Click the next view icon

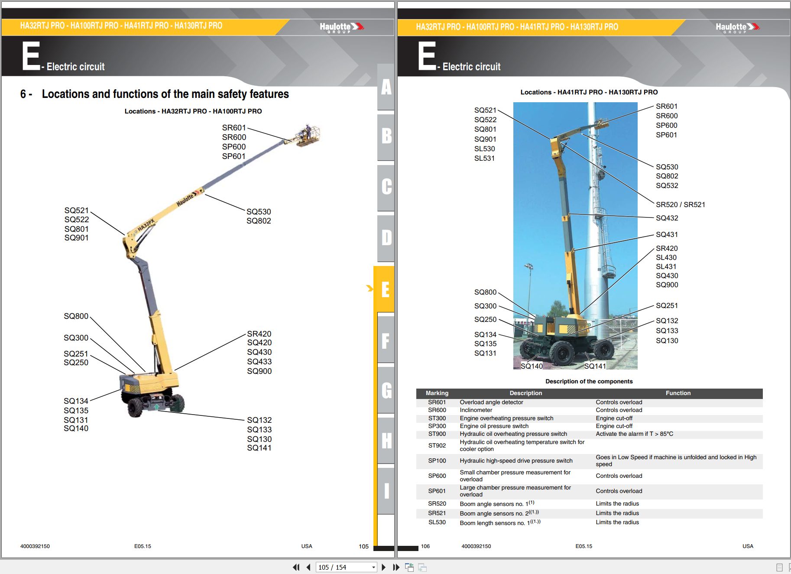422,567
